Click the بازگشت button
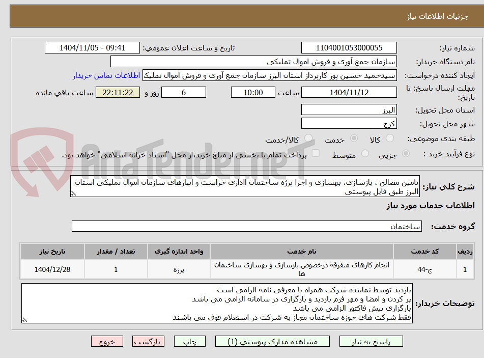 click(148, 341)
